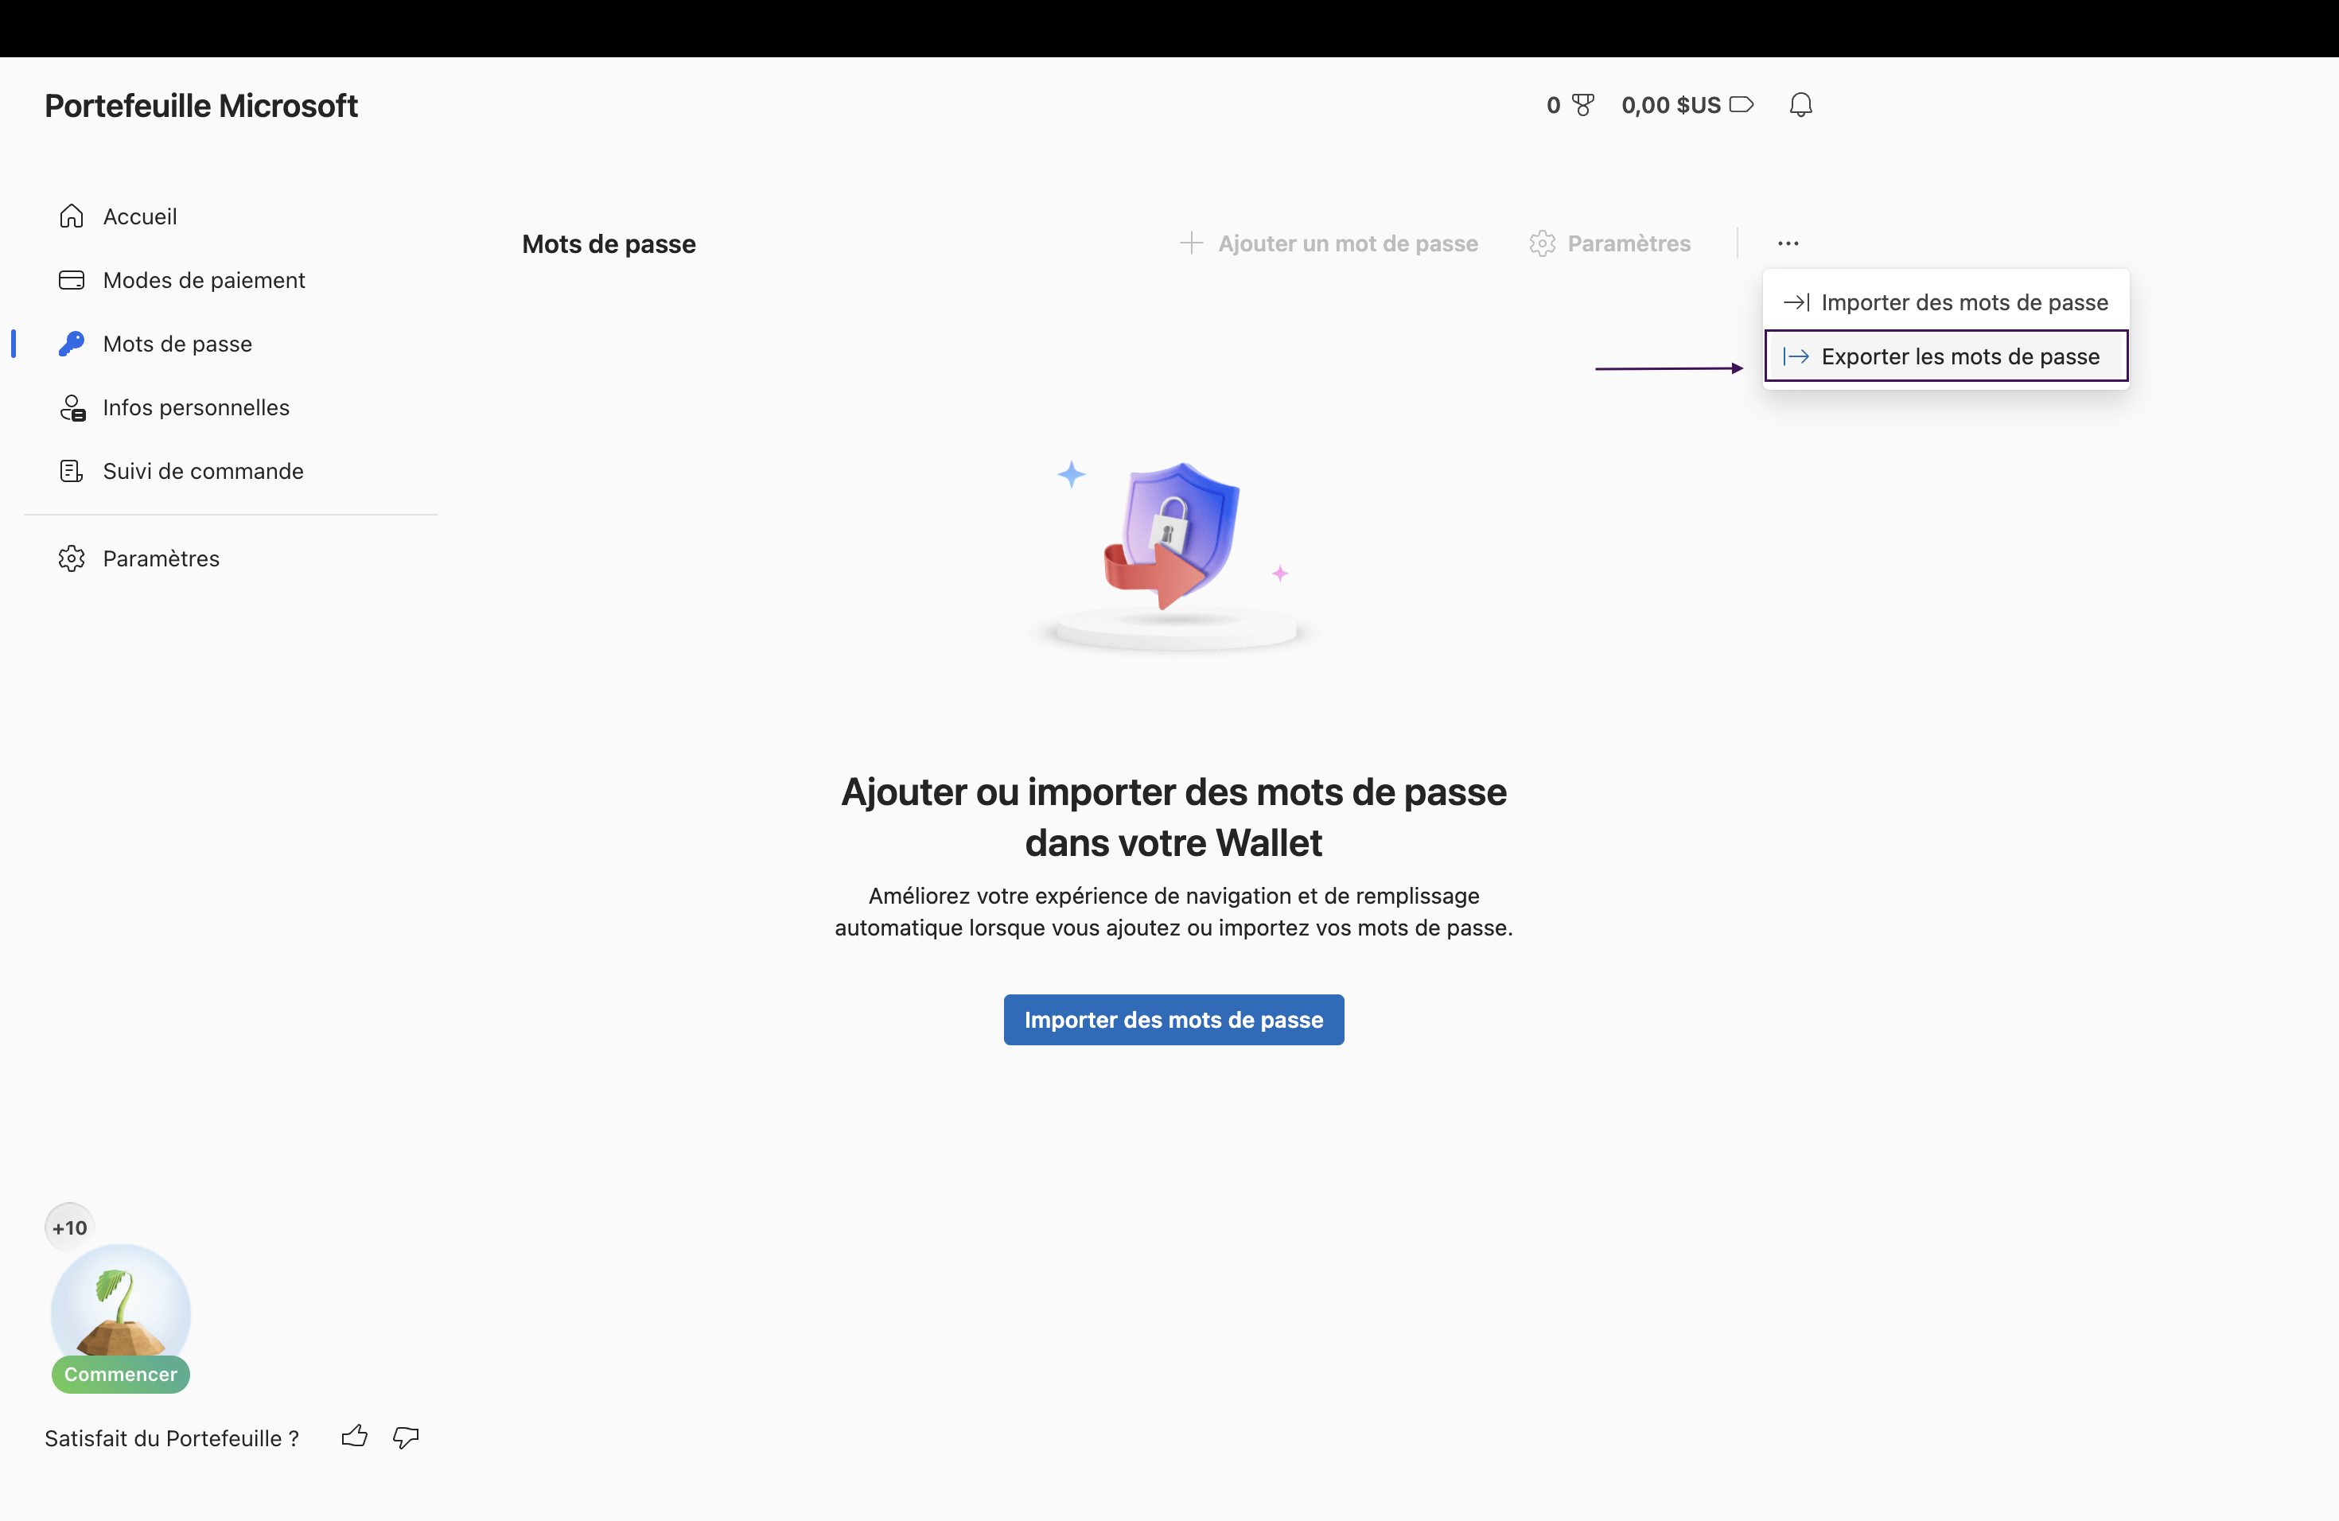Toggle the three-dots more options menu
Viewport: 2339px width, 1521px height.
click(x=1788, y=243)
